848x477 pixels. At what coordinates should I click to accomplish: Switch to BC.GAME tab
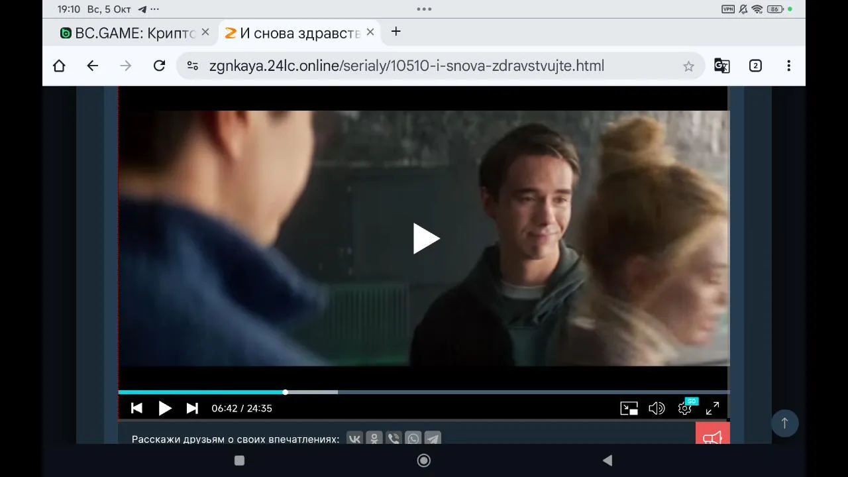click(x=128, y=33)
